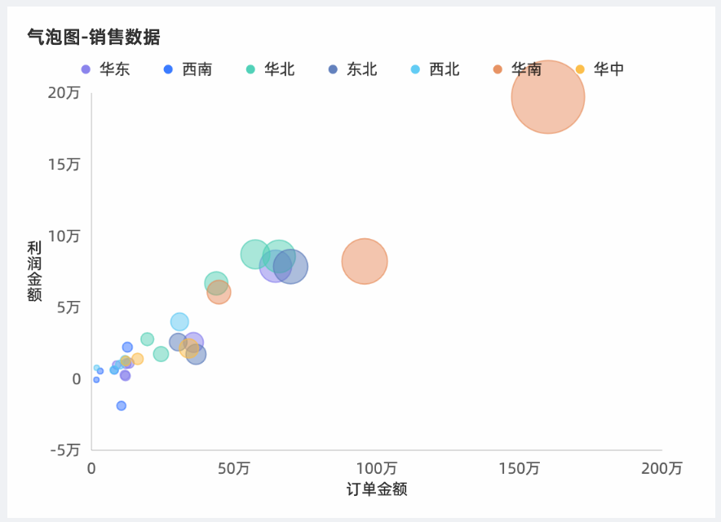Click the chart title 气泡图-销售数据
This screenshot has width=721, height=522.
94,37
